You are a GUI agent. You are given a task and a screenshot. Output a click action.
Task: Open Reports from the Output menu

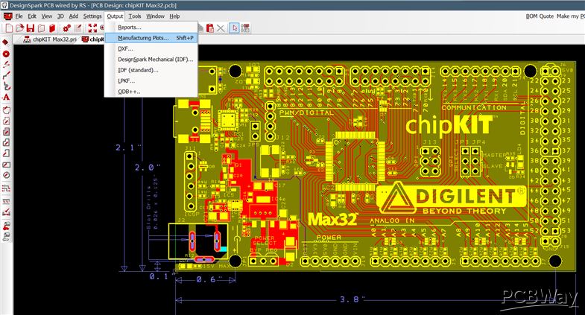(x=129, y=27)
